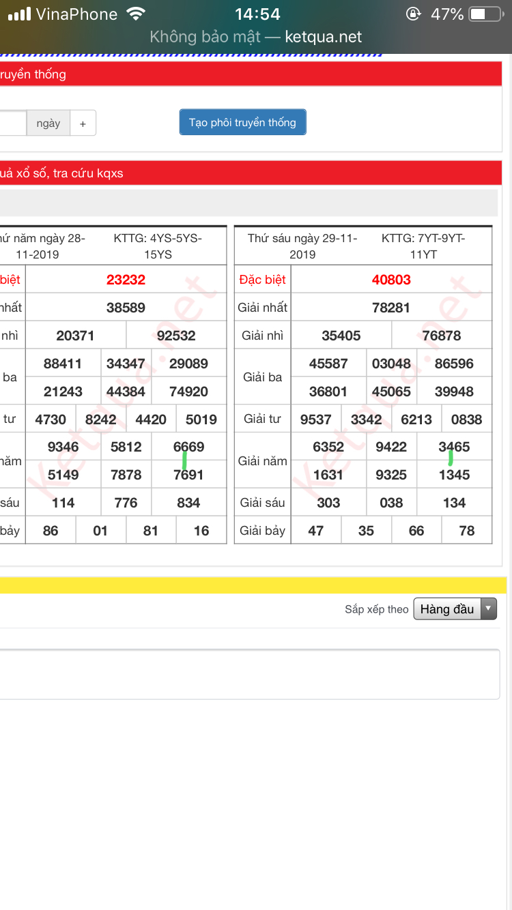The height and width of the screenshot is (910, 512).
Task: Tap the "KTTG: 7YT-9YT-11YT" header cell
Action: [423, 246]
